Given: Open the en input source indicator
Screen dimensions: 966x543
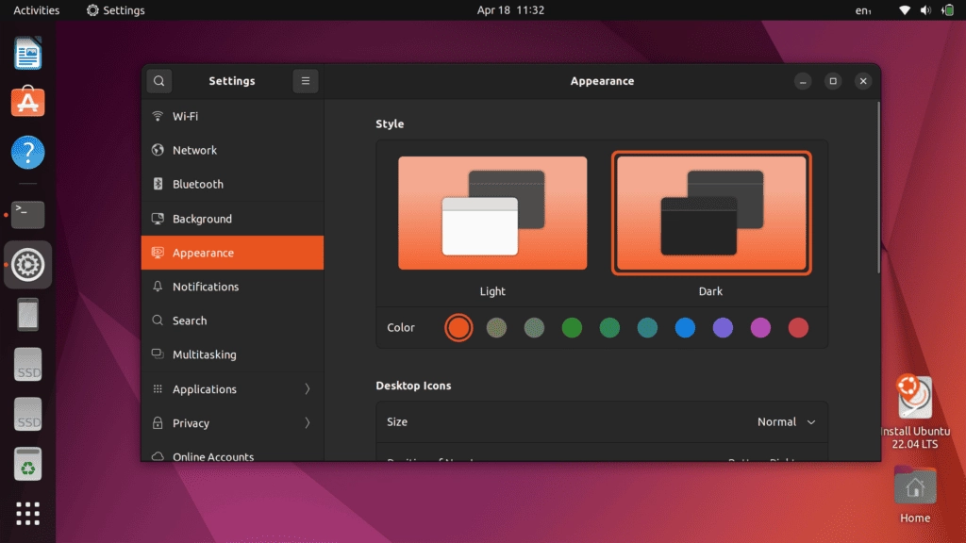Looking at the screenshot, I should [x=863, y=10].
